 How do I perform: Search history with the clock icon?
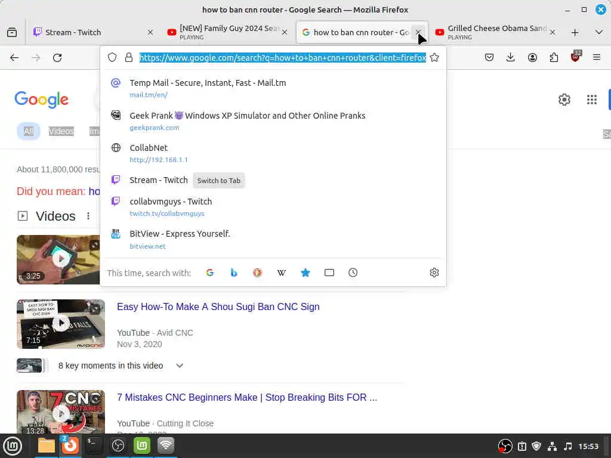(353, 273)
